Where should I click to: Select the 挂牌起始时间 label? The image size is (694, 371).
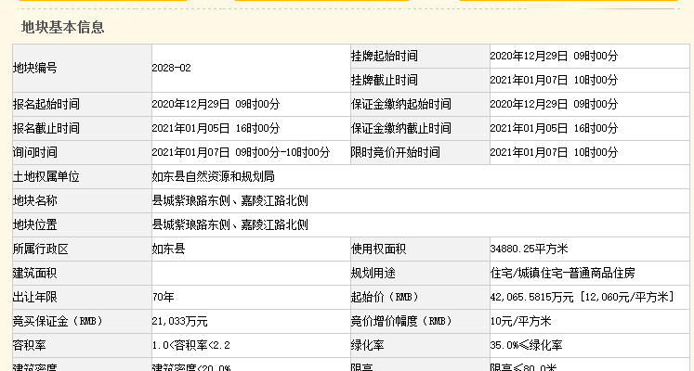[384, 57]
